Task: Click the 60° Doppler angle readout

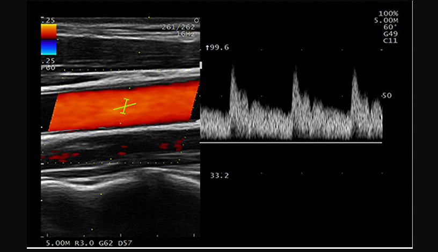Action: pos(389,27)
